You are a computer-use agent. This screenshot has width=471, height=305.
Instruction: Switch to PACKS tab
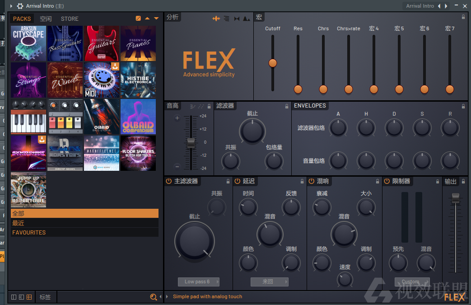pyautogui.click(x=22, y=19)
